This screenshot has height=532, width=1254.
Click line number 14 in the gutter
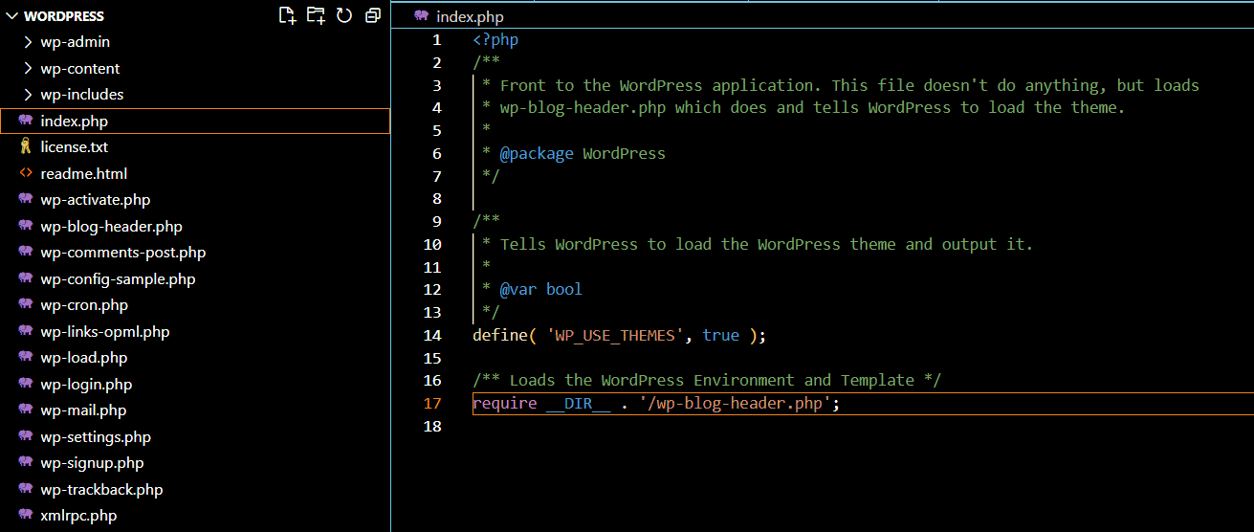(432, 335)
